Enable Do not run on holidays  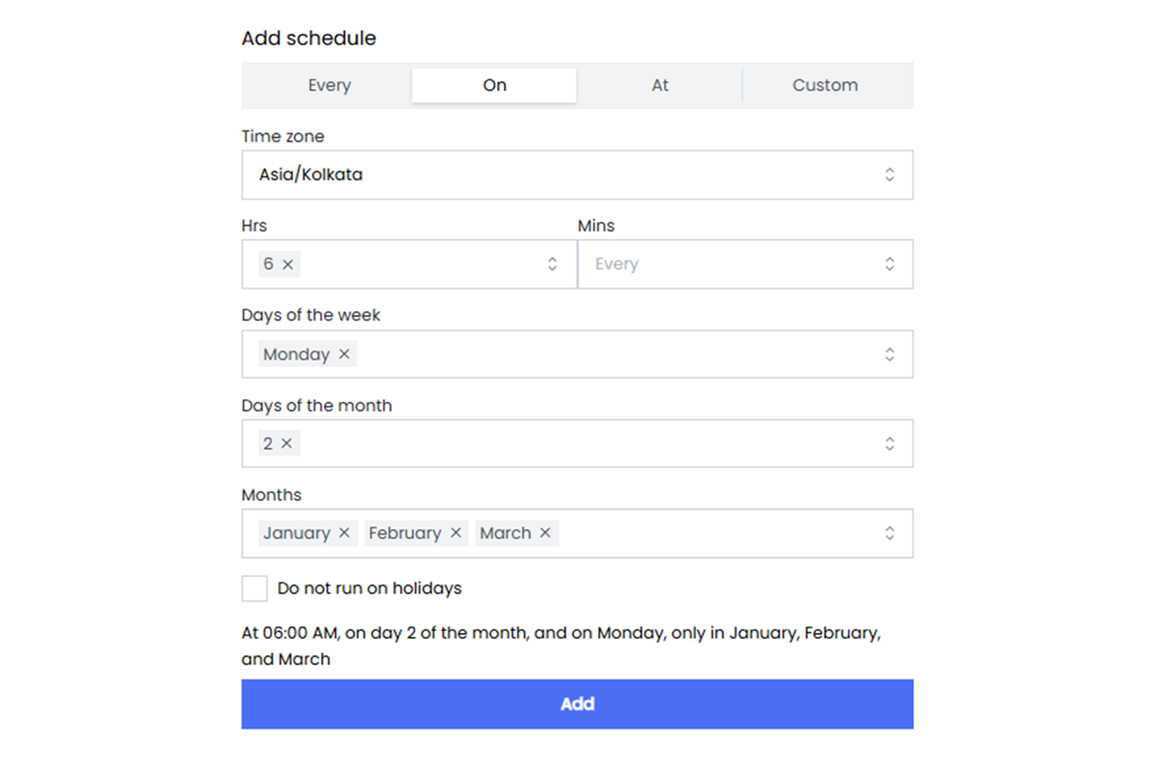(254, 588)
